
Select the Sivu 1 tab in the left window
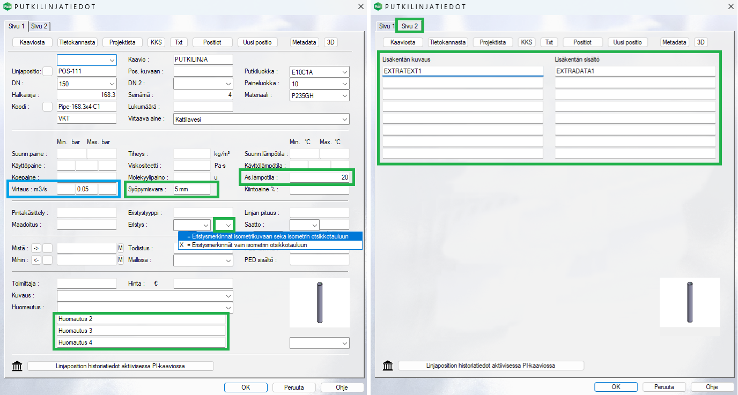point(16,26)
